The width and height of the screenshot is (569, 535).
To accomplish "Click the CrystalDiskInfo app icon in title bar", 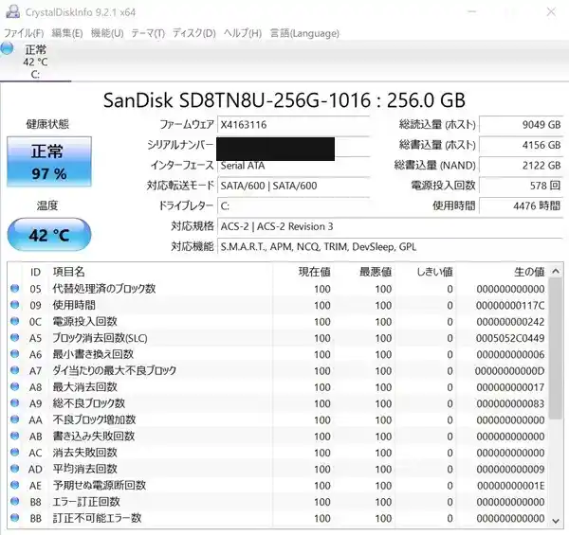I will [x=12, y=11].
